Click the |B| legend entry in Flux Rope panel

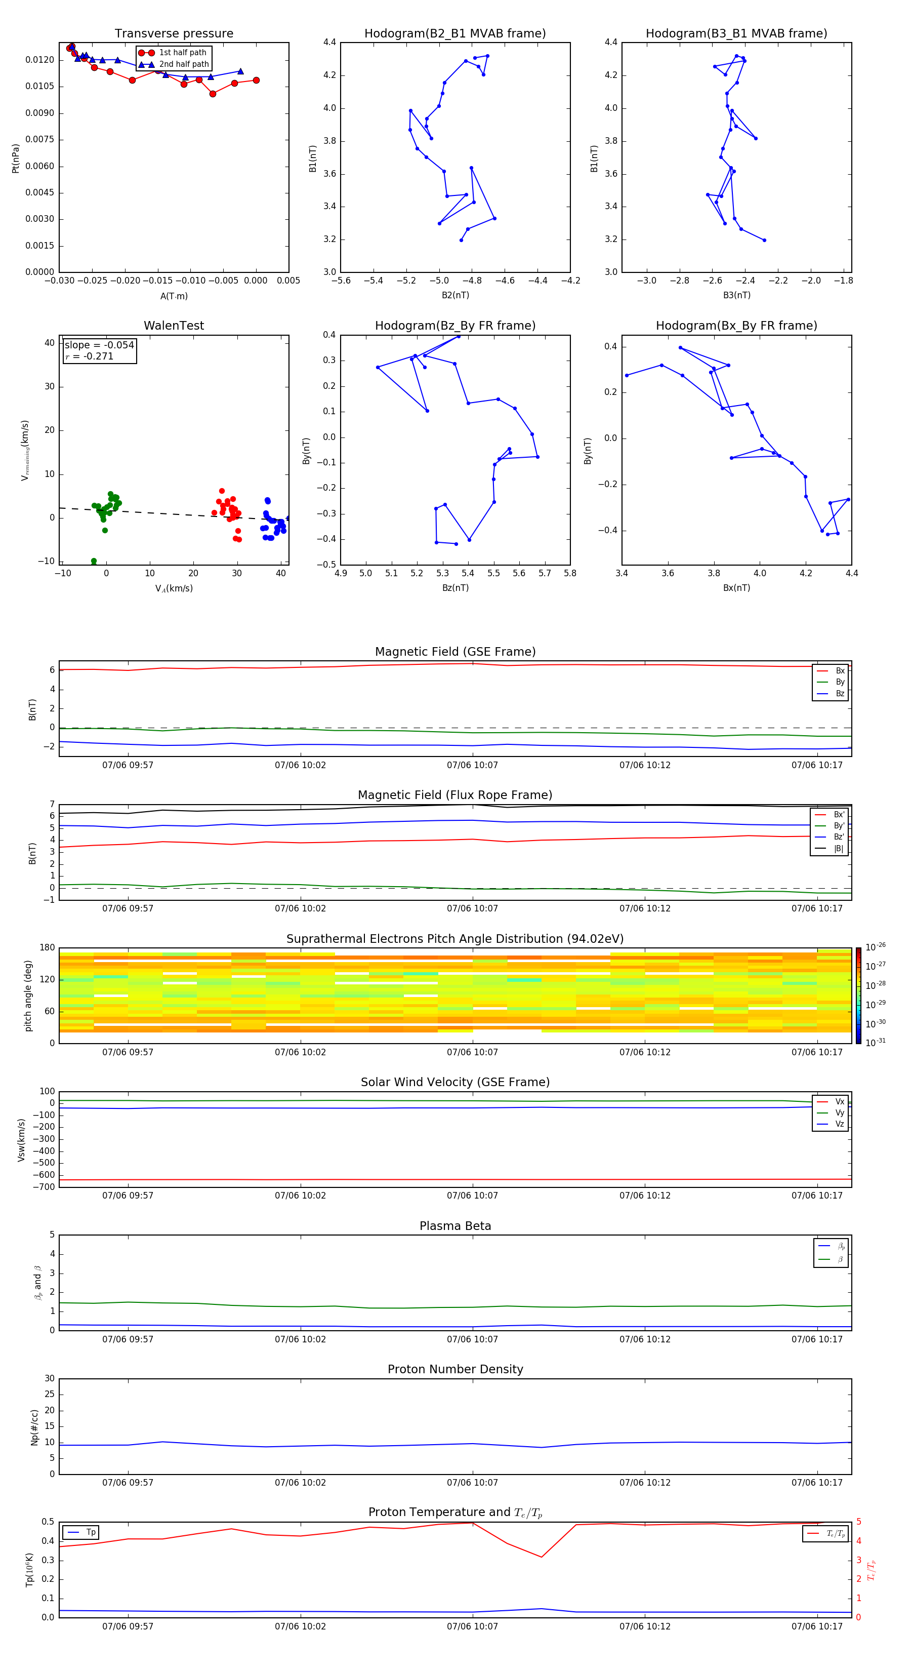pos(830,849)
